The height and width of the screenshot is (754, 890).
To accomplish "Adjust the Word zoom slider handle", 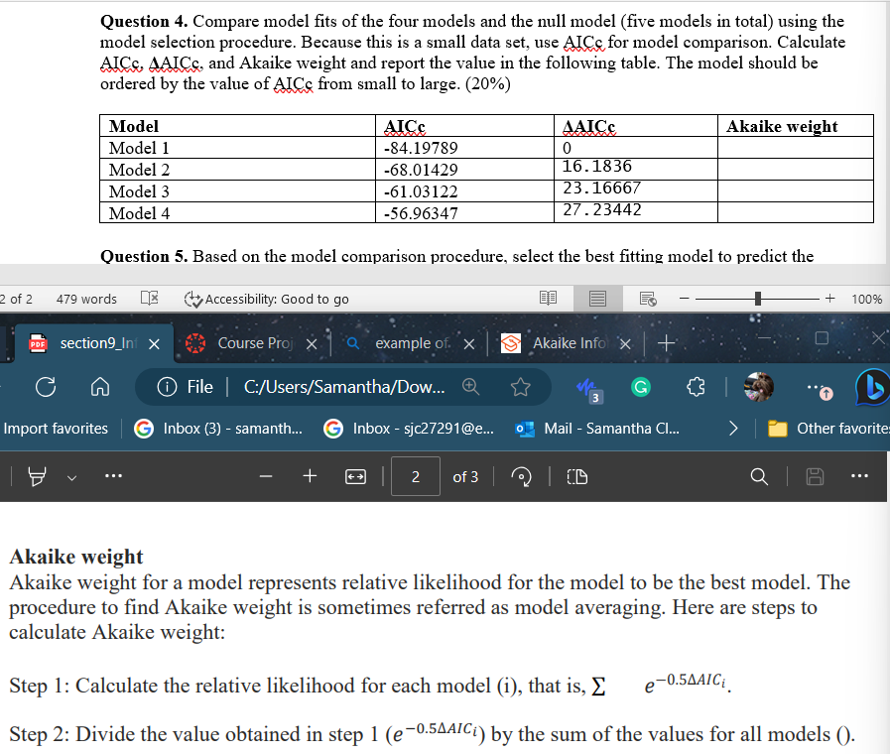I will 758,299.
